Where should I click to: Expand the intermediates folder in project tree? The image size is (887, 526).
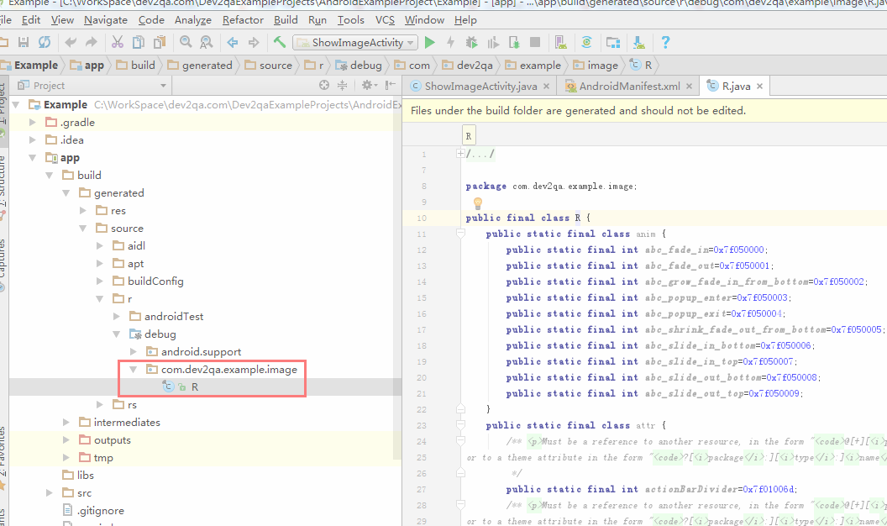67,423
